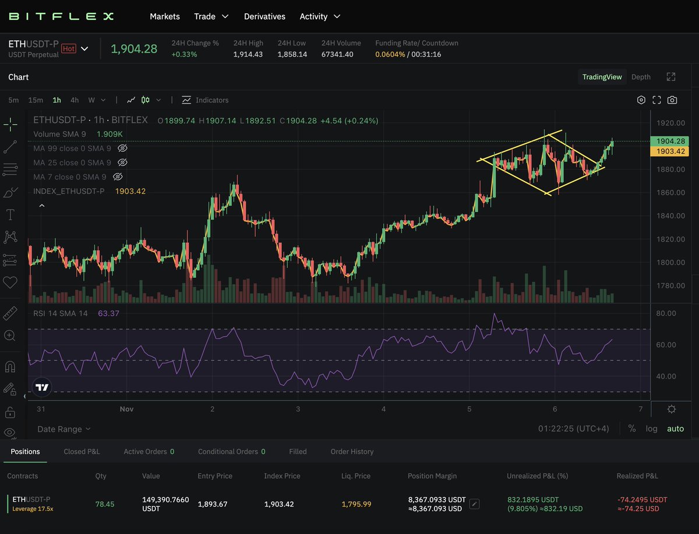Viewport: 699px width, 534px height.
Task: Click the liquidation price 1,795.99
Action: (356, 504)
